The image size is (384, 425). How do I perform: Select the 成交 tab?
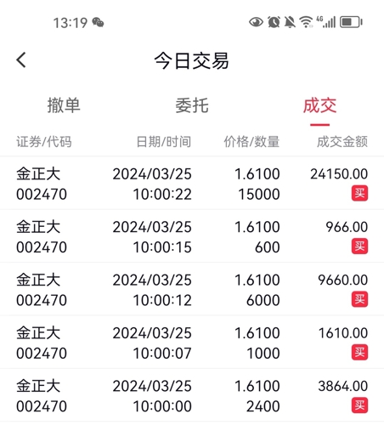pos(319,105)
